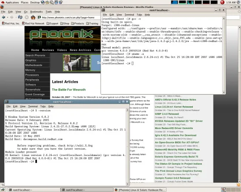The height and width of the screenshot is (192, 241).
Task: Open the blue CPU system monitor graph
Action: click(x=174, y=2)
